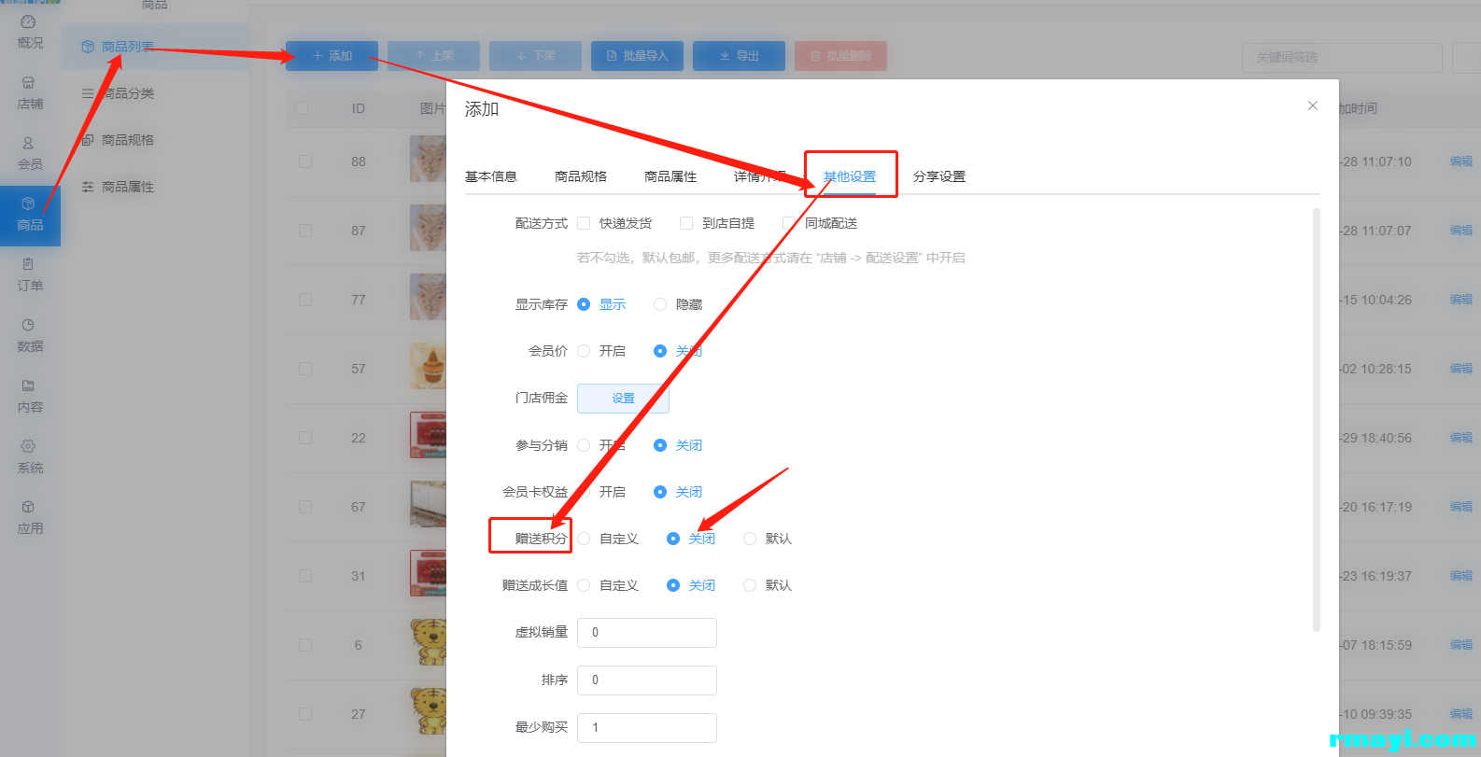Click the 批量导入 button

637,56
